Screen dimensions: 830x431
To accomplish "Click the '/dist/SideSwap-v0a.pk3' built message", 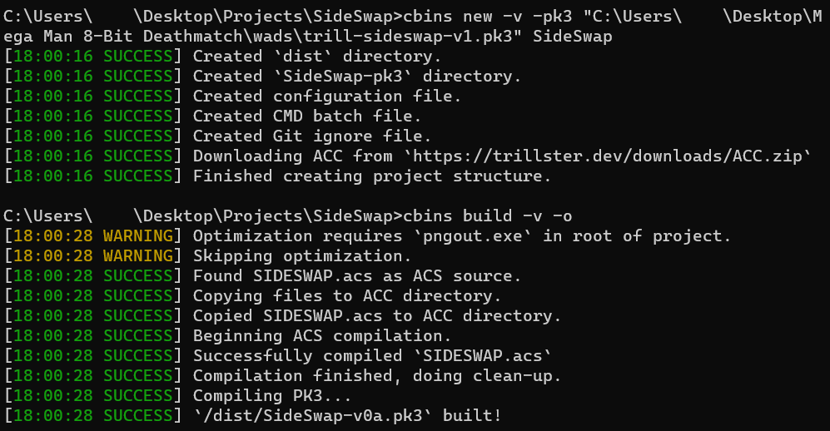I will click(x=347, y=416).
